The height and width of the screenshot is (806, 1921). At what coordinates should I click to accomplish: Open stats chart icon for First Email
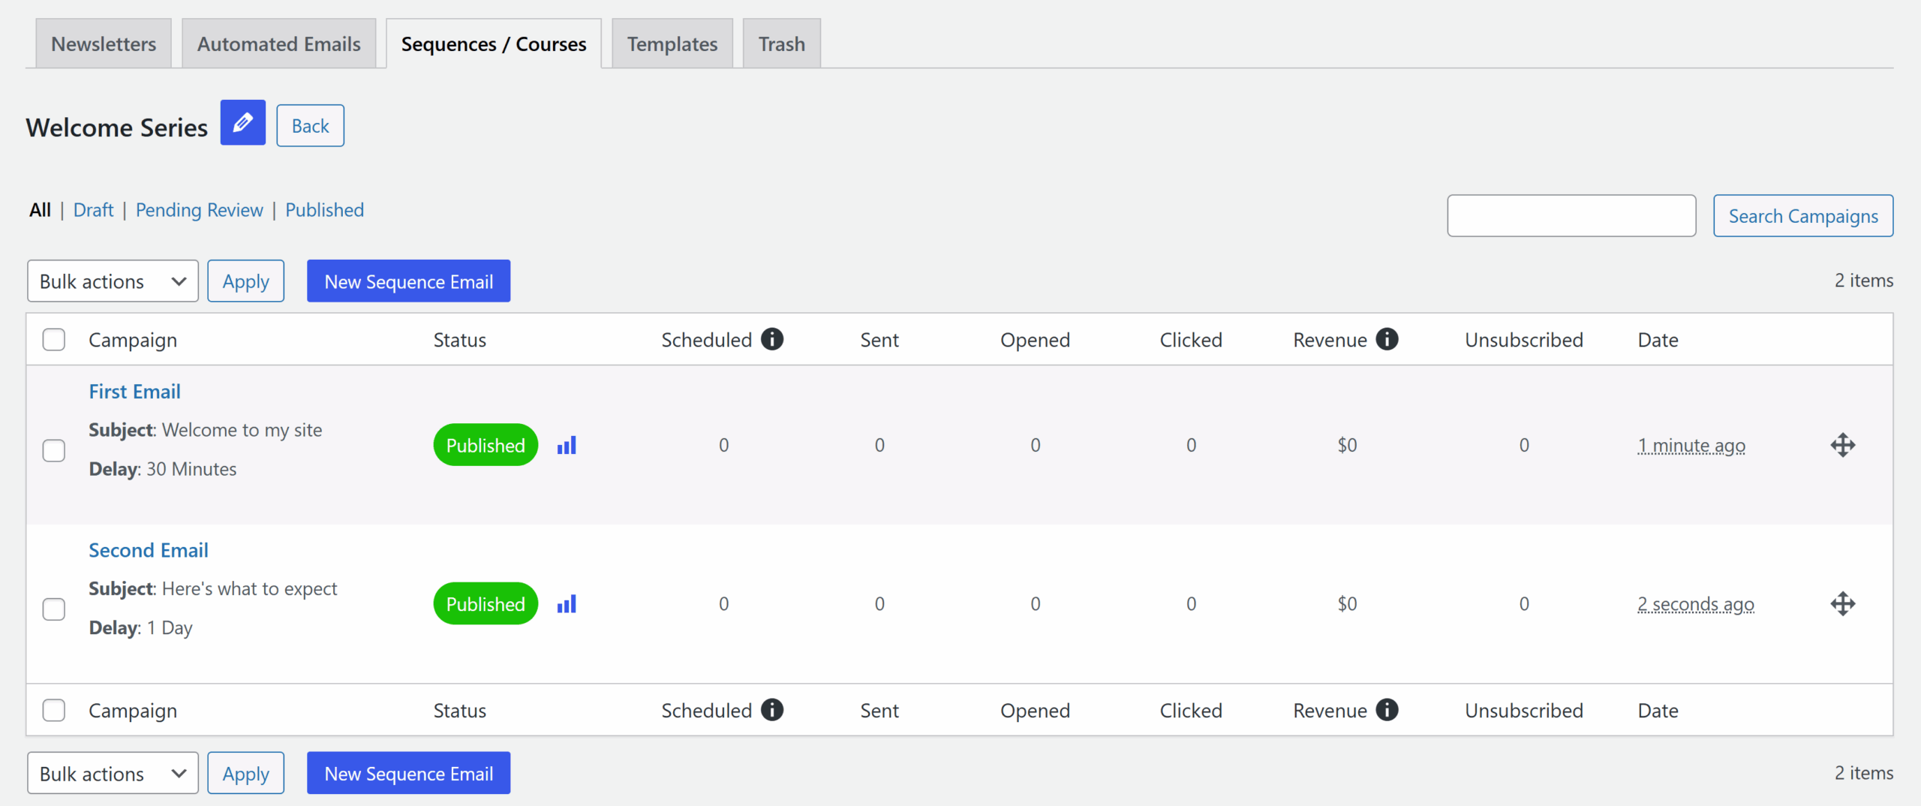(x=567, y=445)
